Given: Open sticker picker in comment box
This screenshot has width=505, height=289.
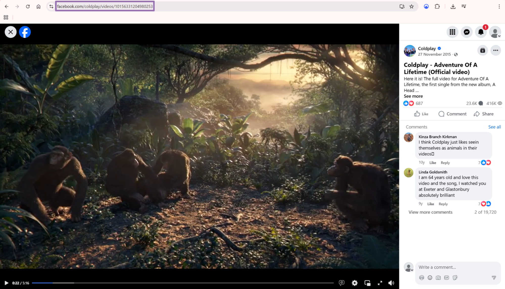Looking at the screenshot, I should (x=455, y=278).
